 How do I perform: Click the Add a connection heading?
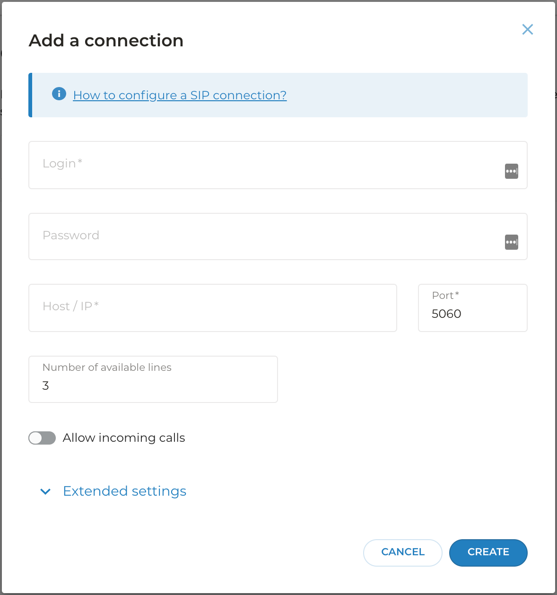pos(106,41)
